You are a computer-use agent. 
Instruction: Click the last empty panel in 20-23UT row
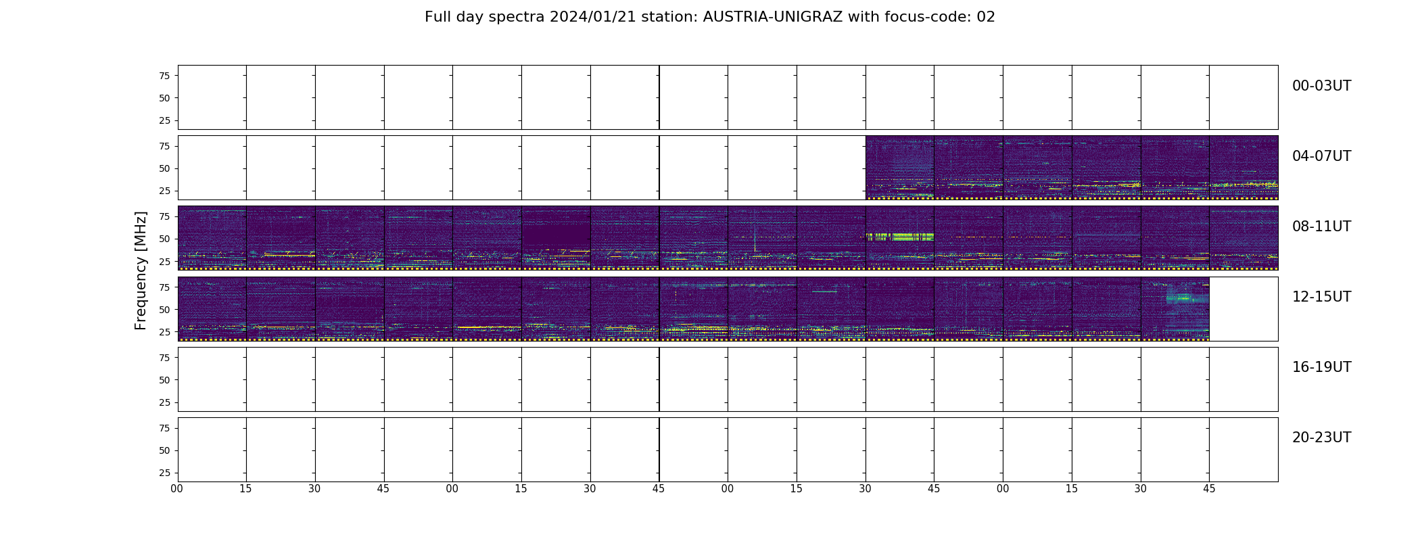tap(1244, 449)
